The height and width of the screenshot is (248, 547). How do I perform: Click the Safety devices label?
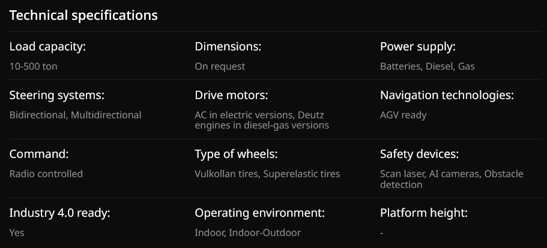pos(419,154)
